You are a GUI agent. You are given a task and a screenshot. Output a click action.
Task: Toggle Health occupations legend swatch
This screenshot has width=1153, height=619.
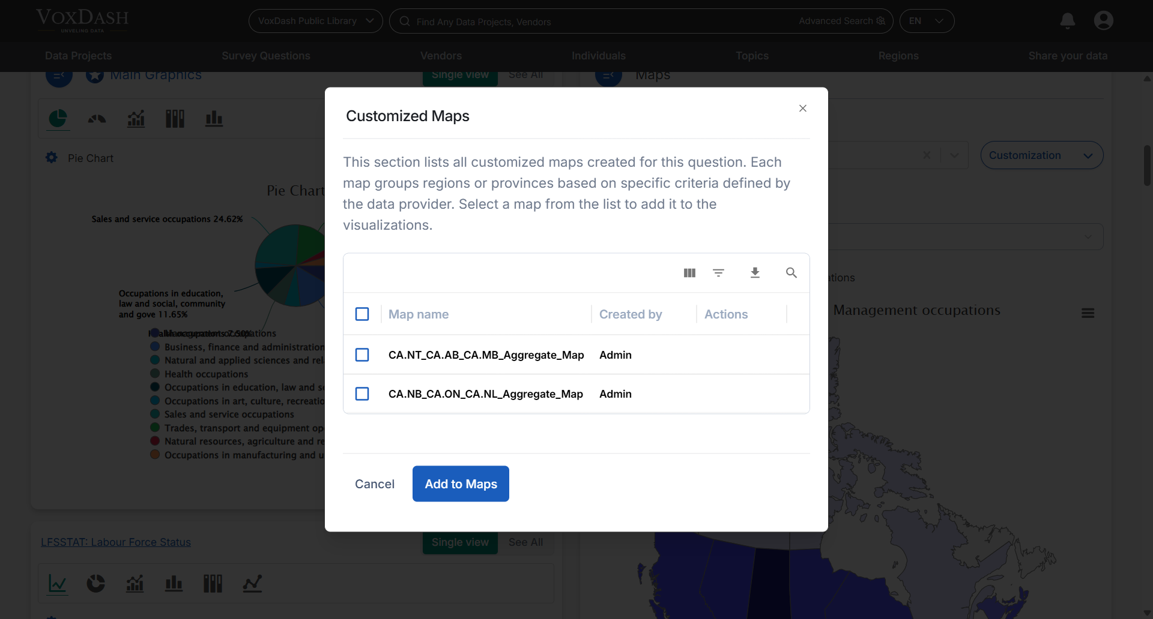[155, 374]
